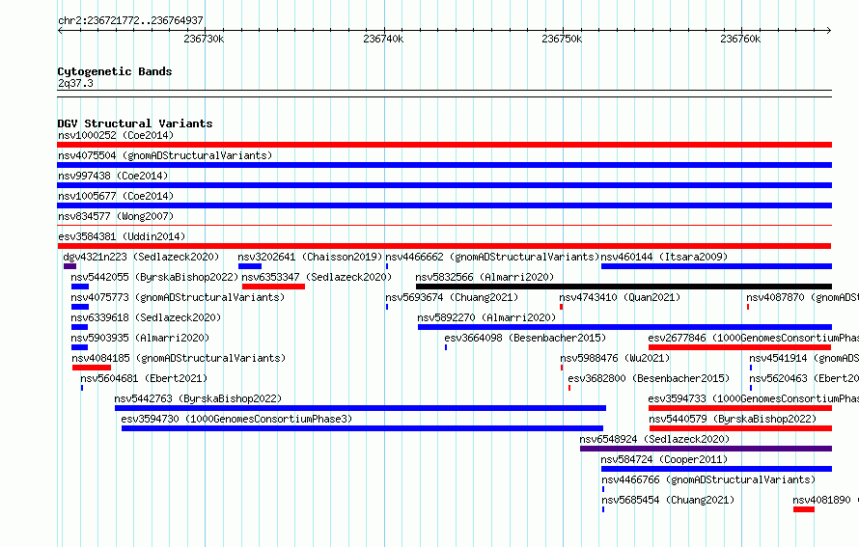The image size is (859, 547).
Task: Select the red esv3594733 variant bar
Action: [740, 408]
